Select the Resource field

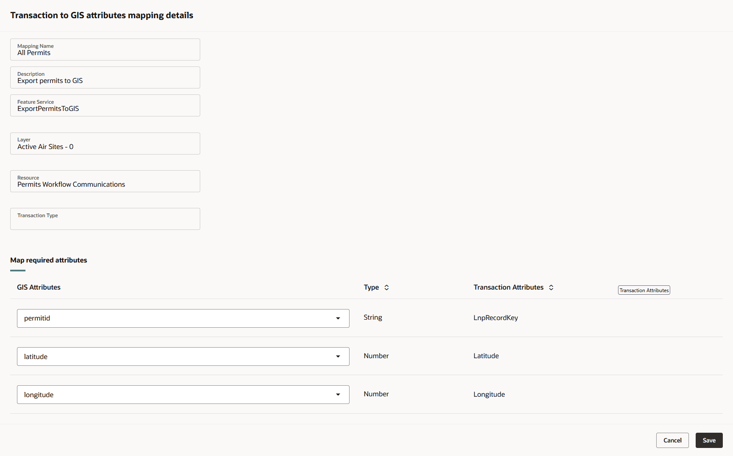tap(105, 181)
